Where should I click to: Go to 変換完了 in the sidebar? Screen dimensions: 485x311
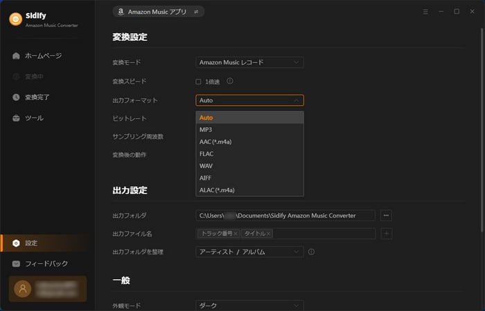coord(37,97)
